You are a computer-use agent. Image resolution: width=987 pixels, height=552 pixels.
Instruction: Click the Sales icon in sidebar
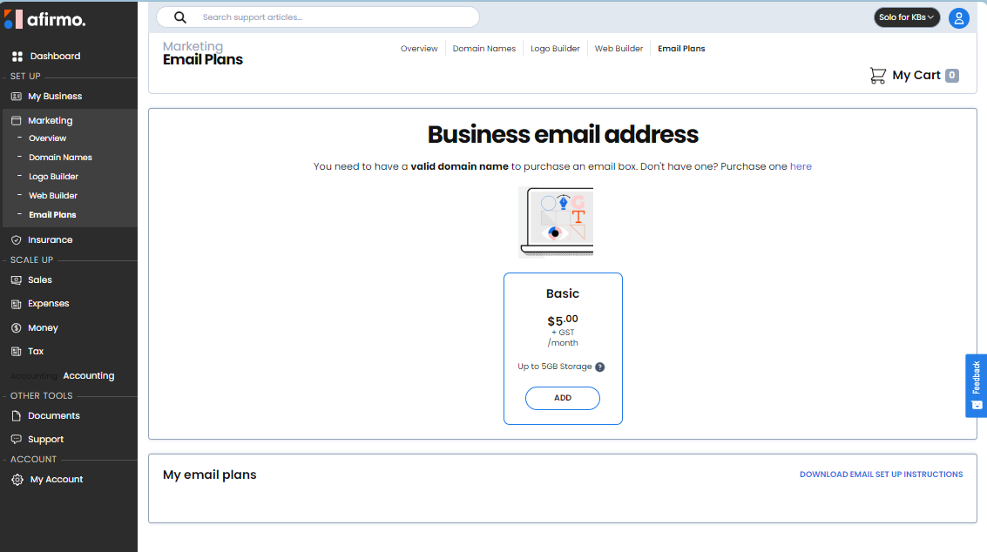pyautogui.click(x=17, y=280)
